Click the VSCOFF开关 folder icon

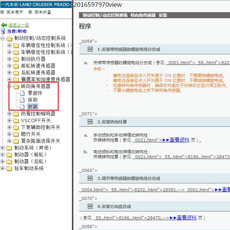click(x=16, y=121)
